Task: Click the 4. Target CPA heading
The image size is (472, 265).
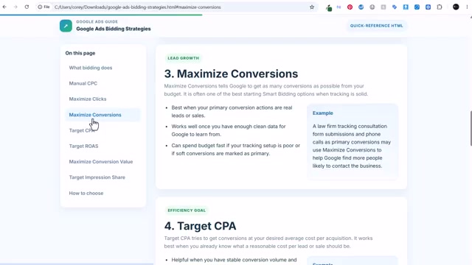Action: tap(200, 226)
